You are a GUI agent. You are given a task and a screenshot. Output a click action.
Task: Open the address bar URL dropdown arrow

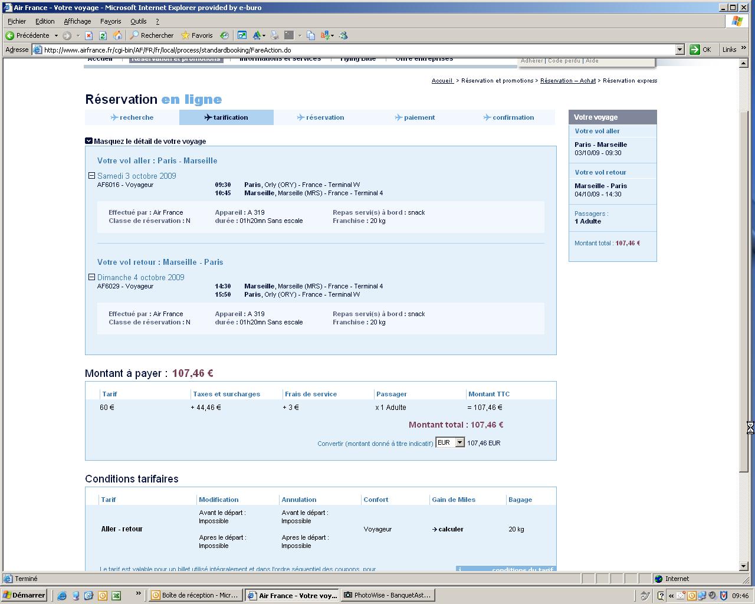[x=679, y=50]
